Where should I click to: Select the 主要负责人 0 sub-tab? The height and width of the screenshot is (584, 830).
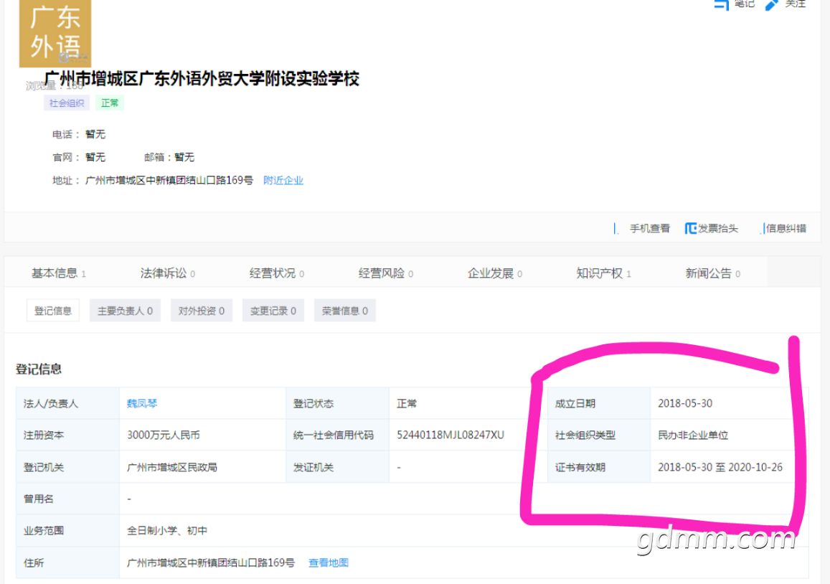tap(125, 310)
